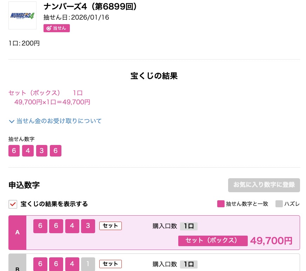Select the pink row A label
The width and height of the screenshot is (306, 271).
coord(18,232)
